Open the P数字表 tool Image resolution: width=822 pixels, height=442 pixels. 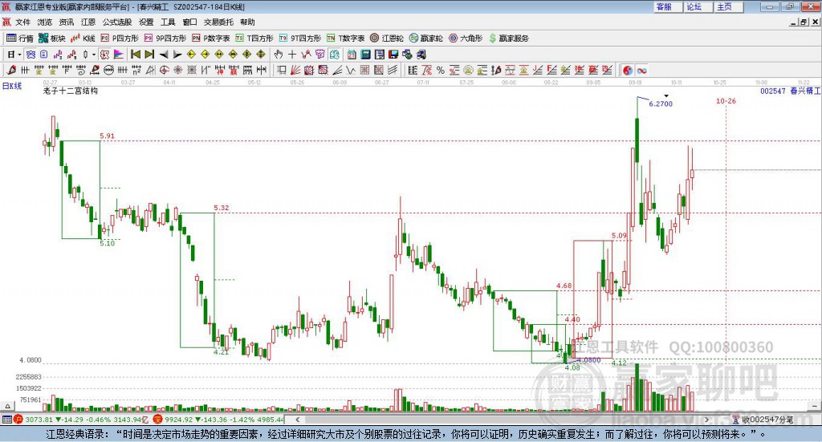211,39
